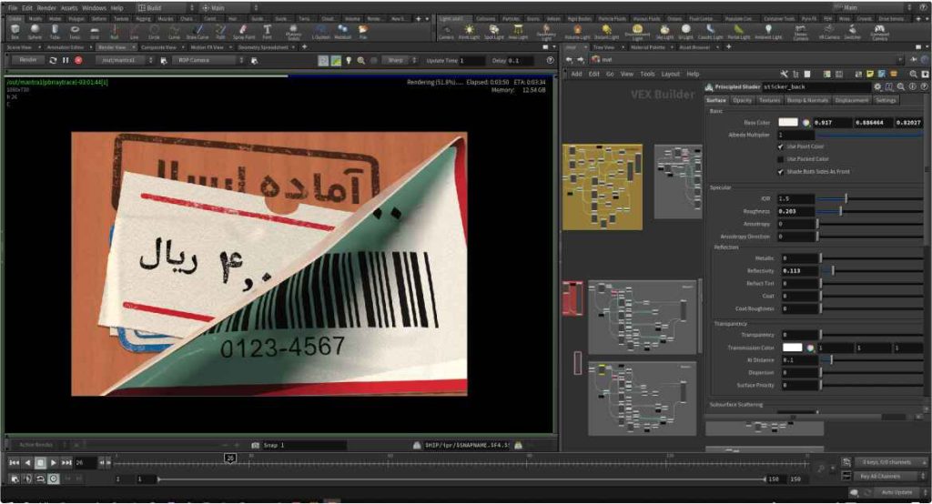Add an Area Light from shelf
Viewport: 932px width, 504px height.
[518, 32]
